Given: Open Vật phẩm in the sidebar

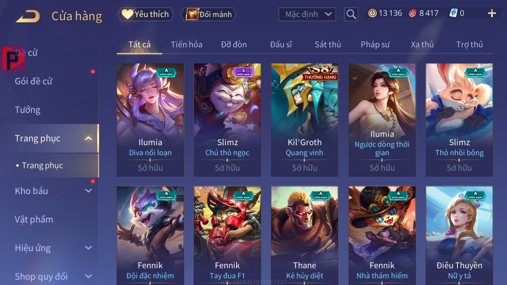Looking at the screenshot, I should 34,219.
